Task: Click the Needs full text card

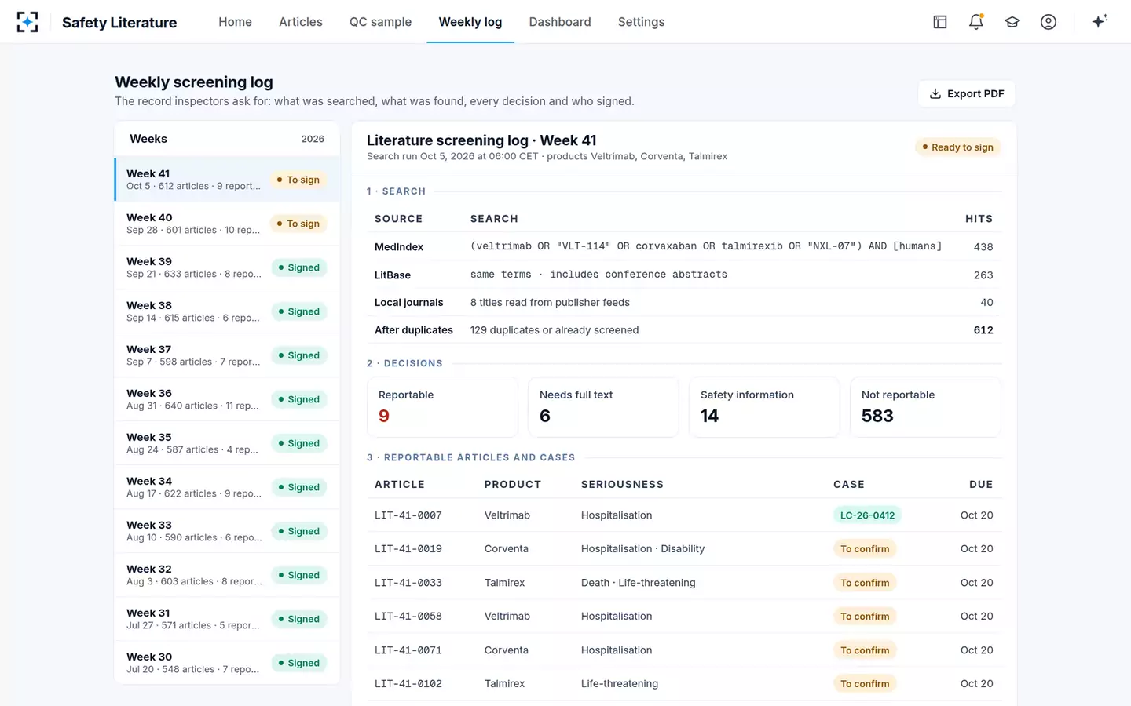Action: pos(603,407)
